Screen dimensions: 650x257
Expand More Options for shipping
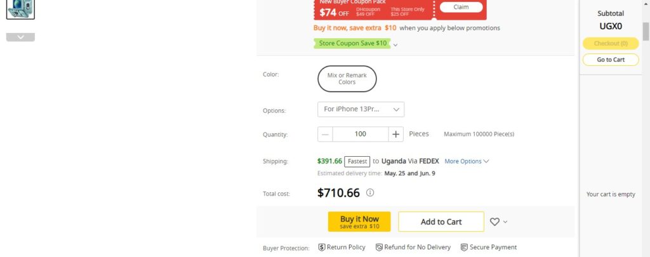coord(467,161)
